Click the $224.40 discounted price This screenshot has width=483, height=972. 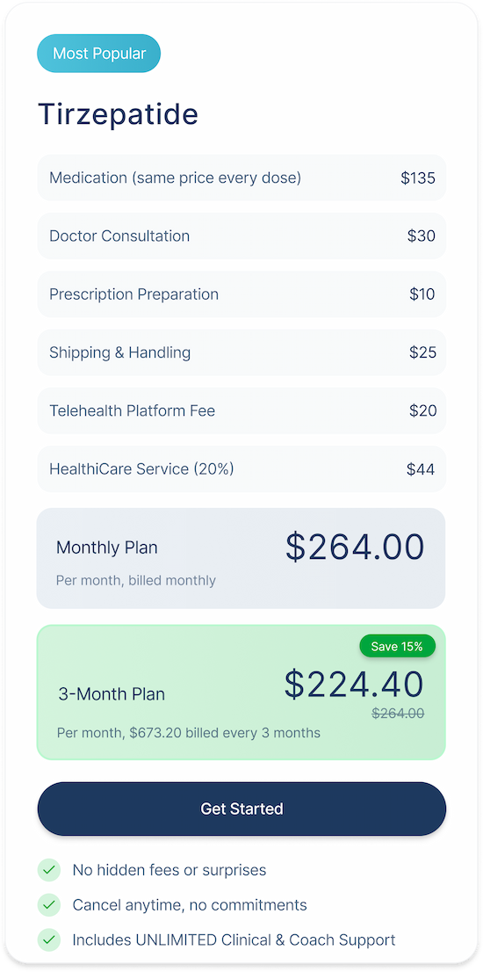tap(354, 685)
